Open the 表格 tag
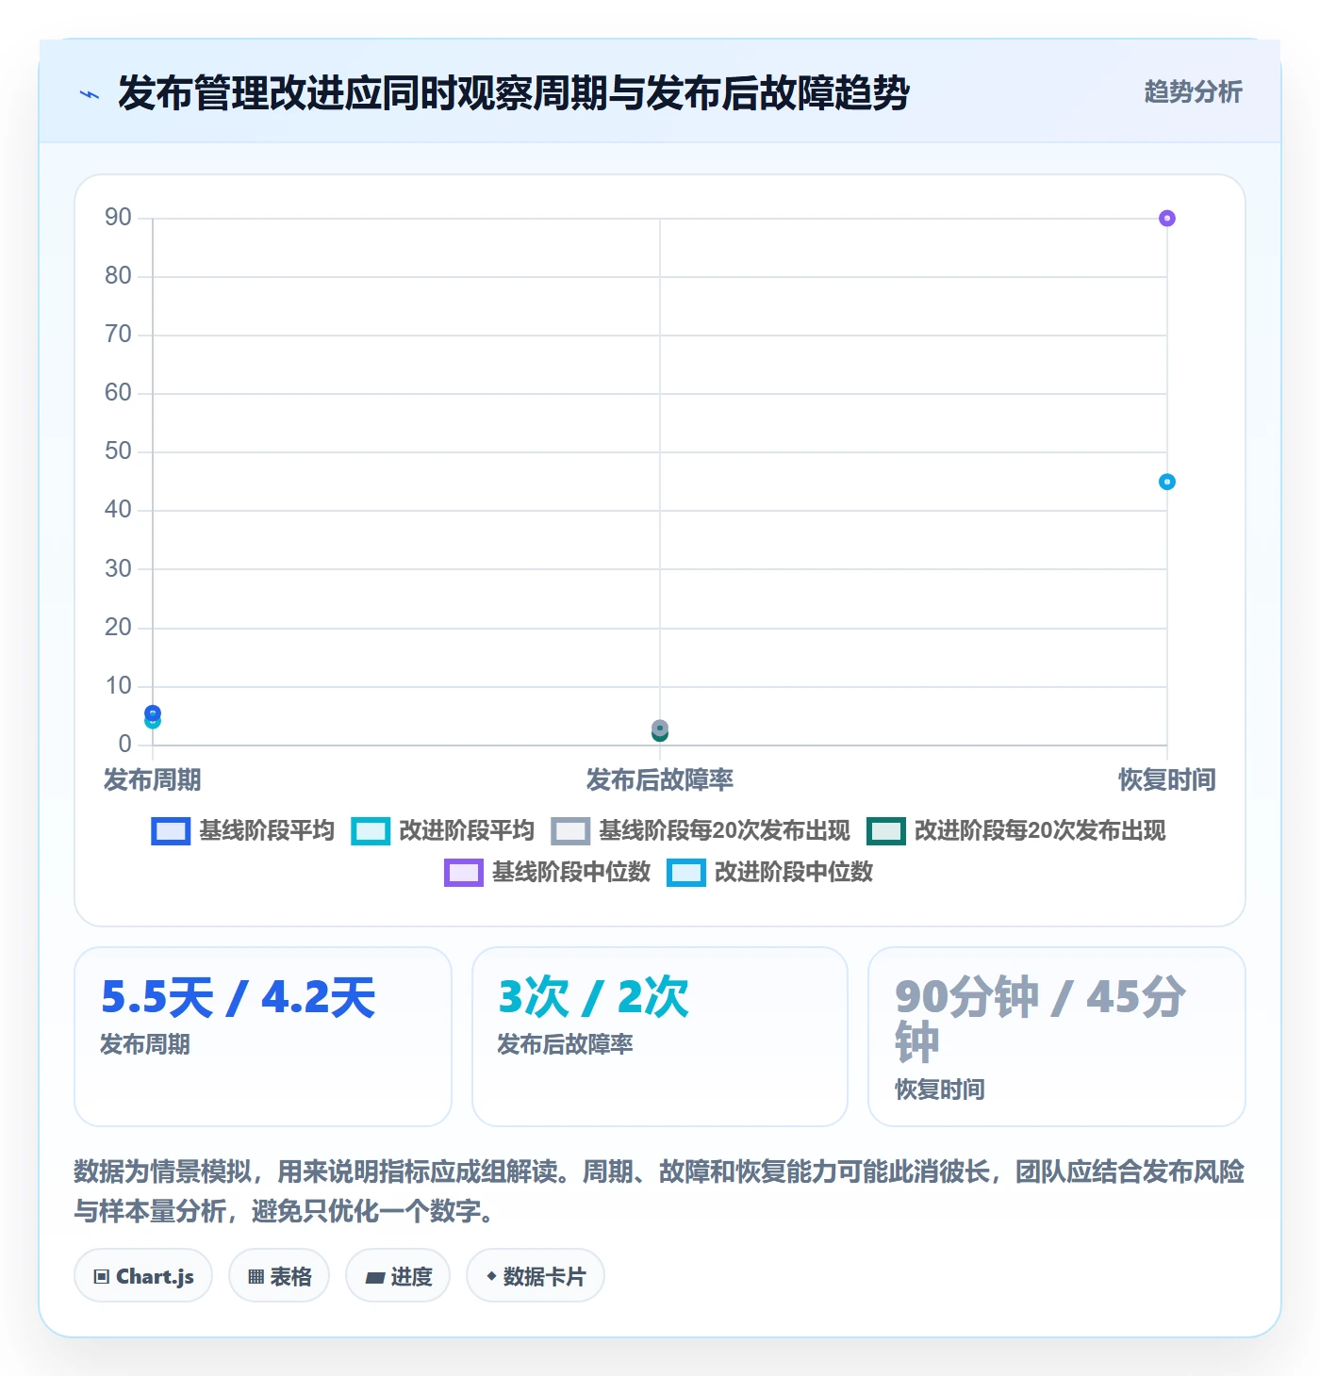1320x1376 pixels. click(279, 1276)
